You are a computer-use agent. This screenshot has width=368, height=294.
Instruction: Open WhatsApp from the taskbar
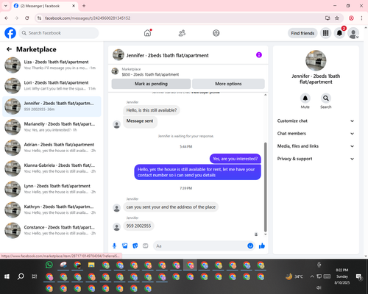49,265
